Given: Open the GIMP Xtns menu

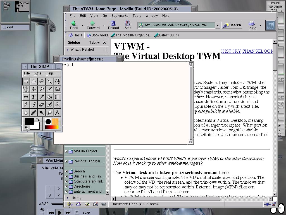Looking at the screenshot, I should [38, 73].
